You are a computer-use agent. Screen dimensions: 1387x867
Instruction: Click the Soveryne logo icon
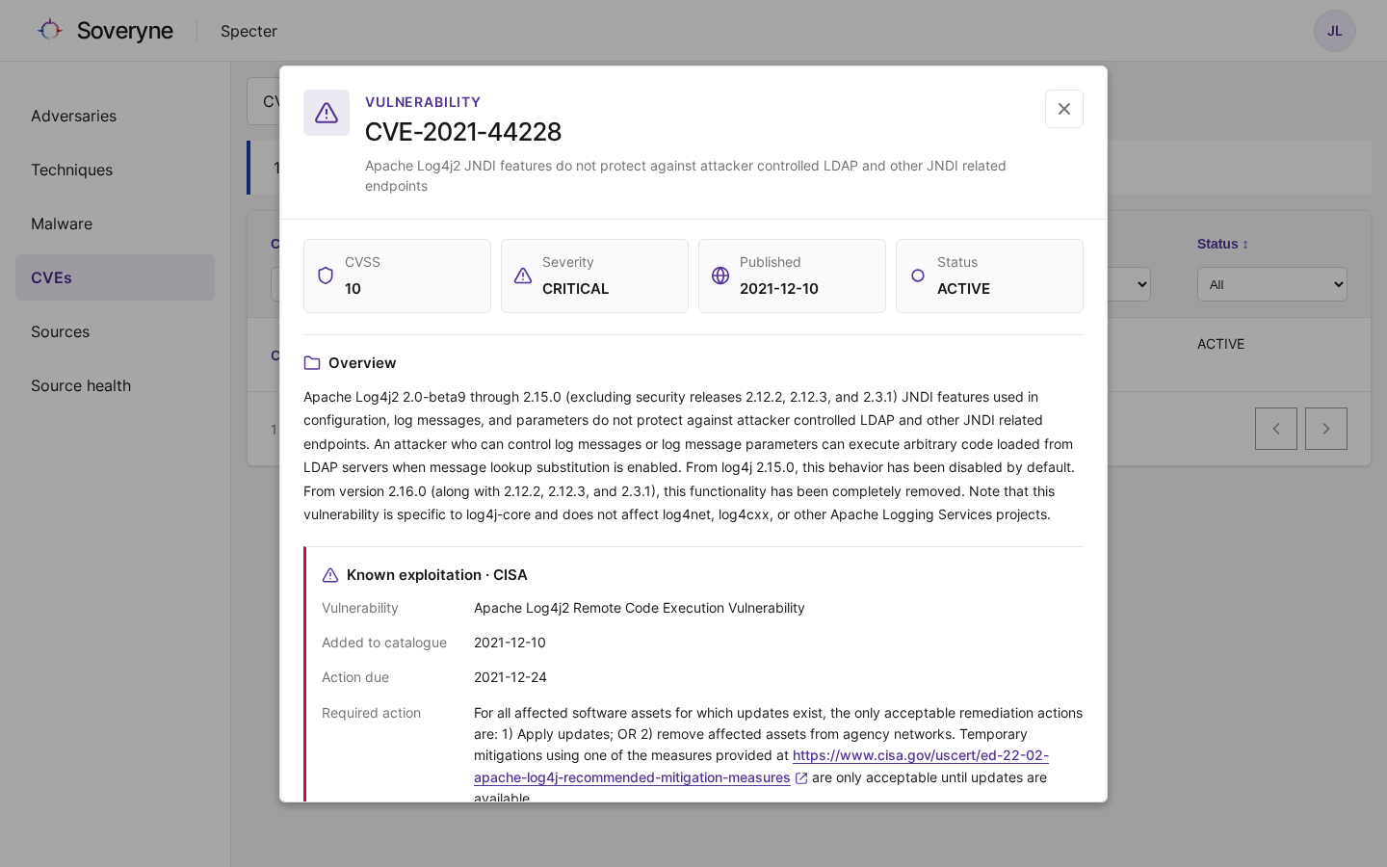(x=50, y=31)
